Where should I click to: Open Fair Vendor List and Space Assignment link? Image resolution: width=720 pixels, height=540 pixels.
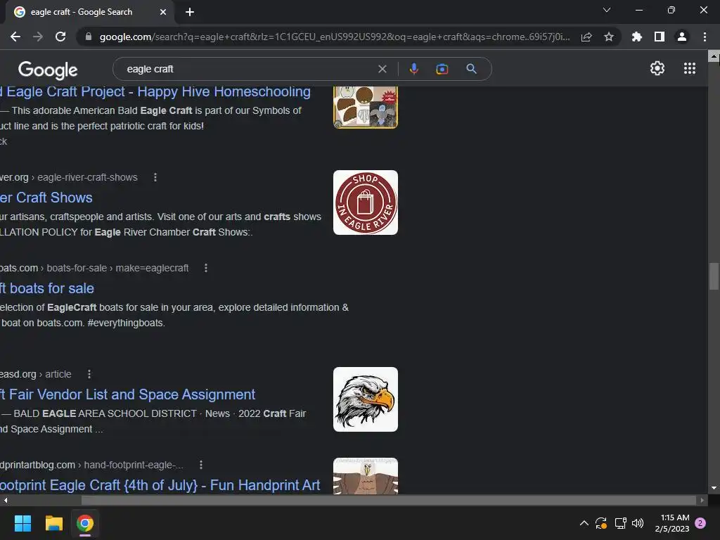[128, 394]
